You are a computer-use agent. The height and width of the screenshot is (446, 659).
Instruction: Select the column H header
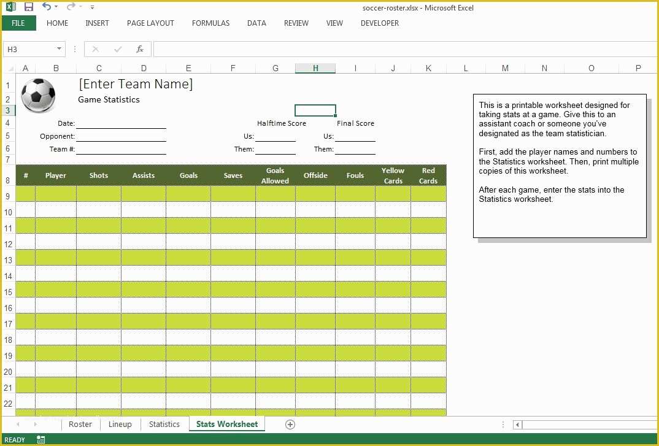[x=315, y=67]
